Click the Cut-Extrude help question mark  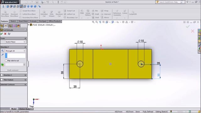tap(25, 30)
